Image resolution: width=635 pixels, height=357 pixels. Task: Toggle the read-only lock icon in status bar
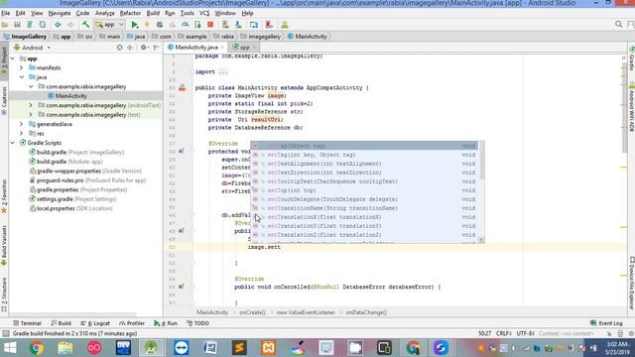[609, 333]
